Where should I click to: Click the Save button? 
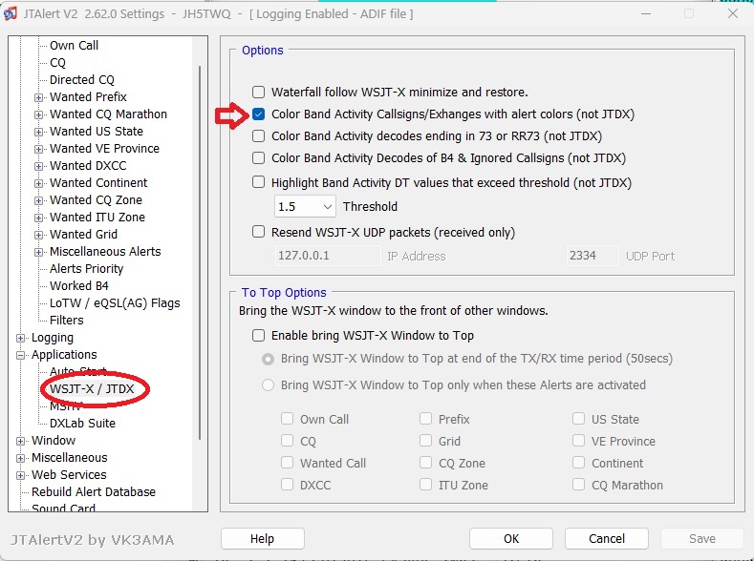[702, 539]
